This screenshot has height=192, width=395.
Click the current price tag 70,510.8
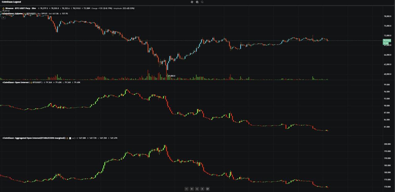(x=387, y=40)
